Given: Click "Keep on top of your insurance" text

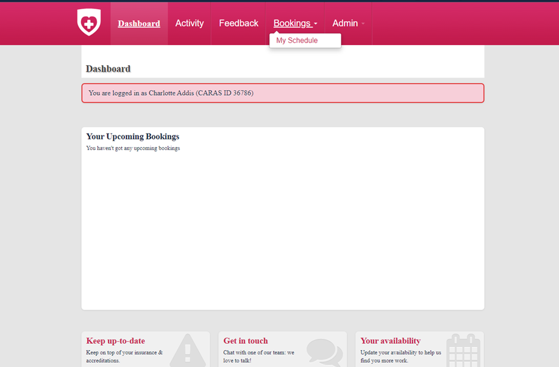Looking at the screenshot, I should click(124, 356).
